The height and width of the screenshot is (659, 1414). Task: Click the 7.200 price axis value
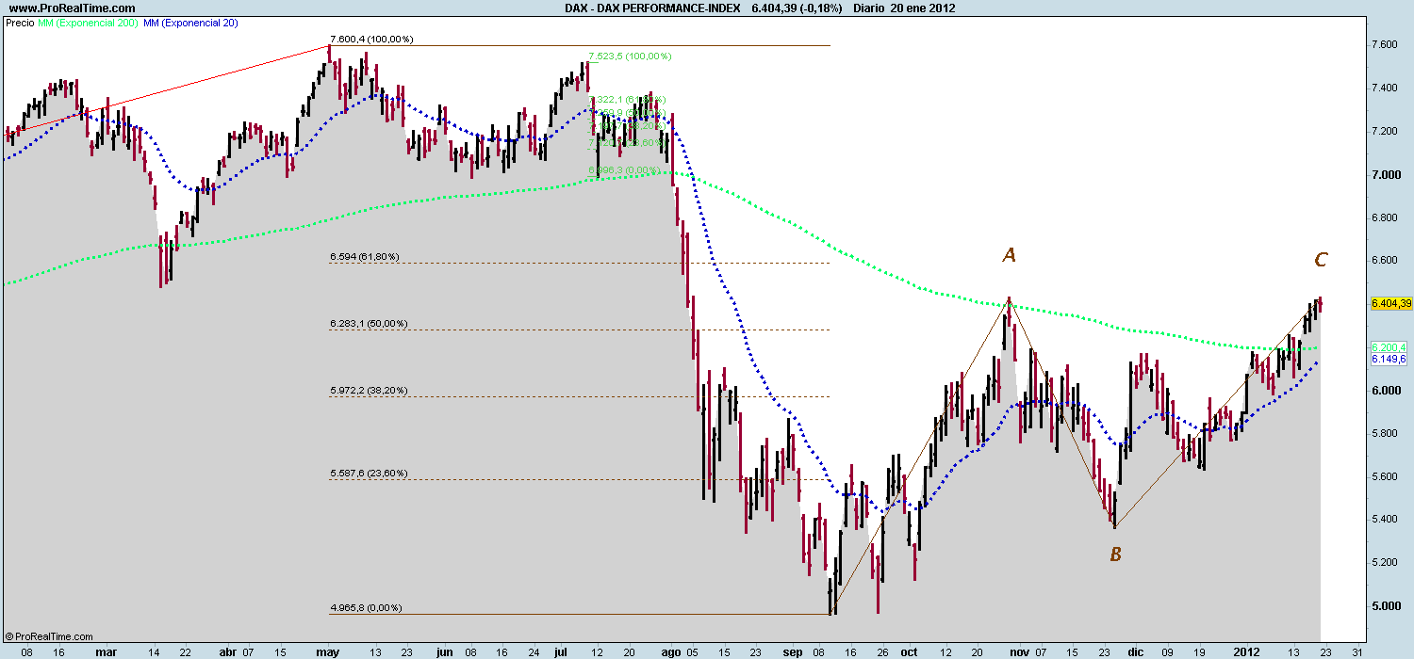[1384, 131]
